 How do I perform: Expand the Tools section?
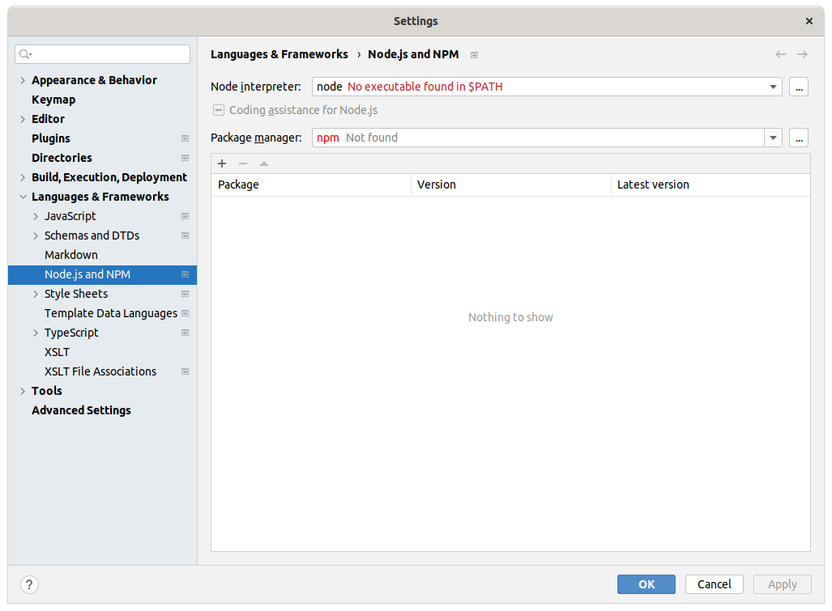point(23,391)
